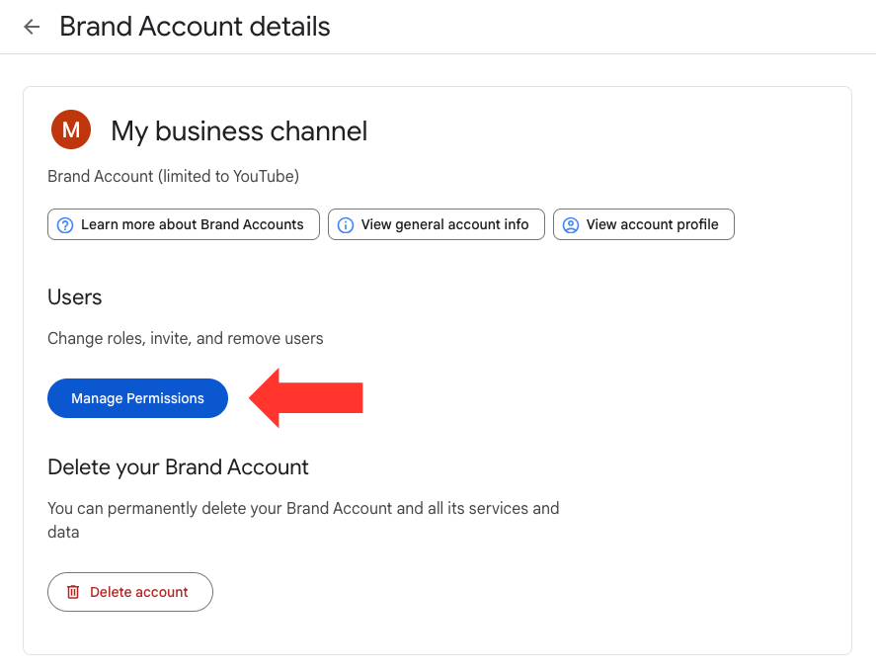Click the Change roles description text
Viewport: 876px width, 672px height.
[x=185, y=338]
